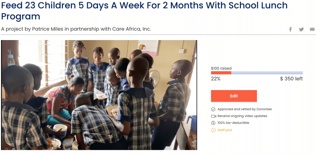Select the Receive ongoing video updates text
The height and width of the screenshot is (155, 316).
point(242,116)
